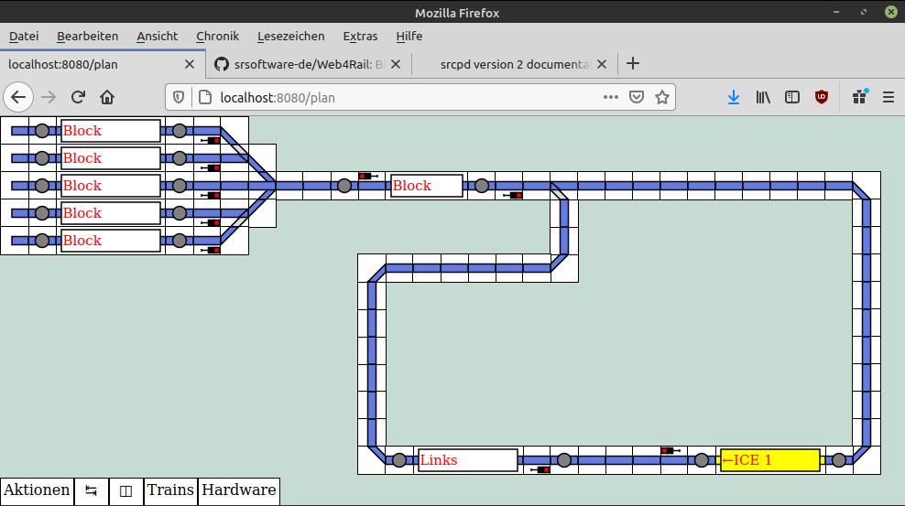Open the Hardware menu

pyautogui.click(x=238, y=490)
